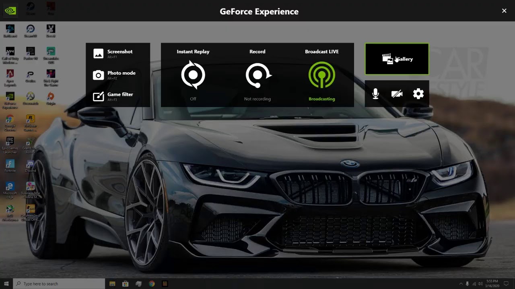Select the GeForce Experience desktop icon

[x=10, y=100]
